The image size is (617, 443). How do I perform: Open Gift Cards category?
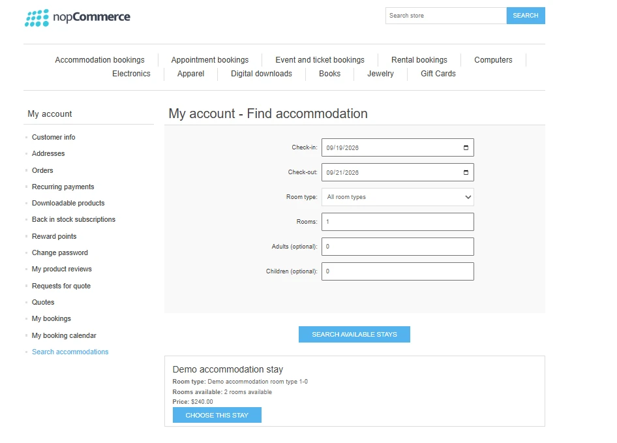(438, 74)
